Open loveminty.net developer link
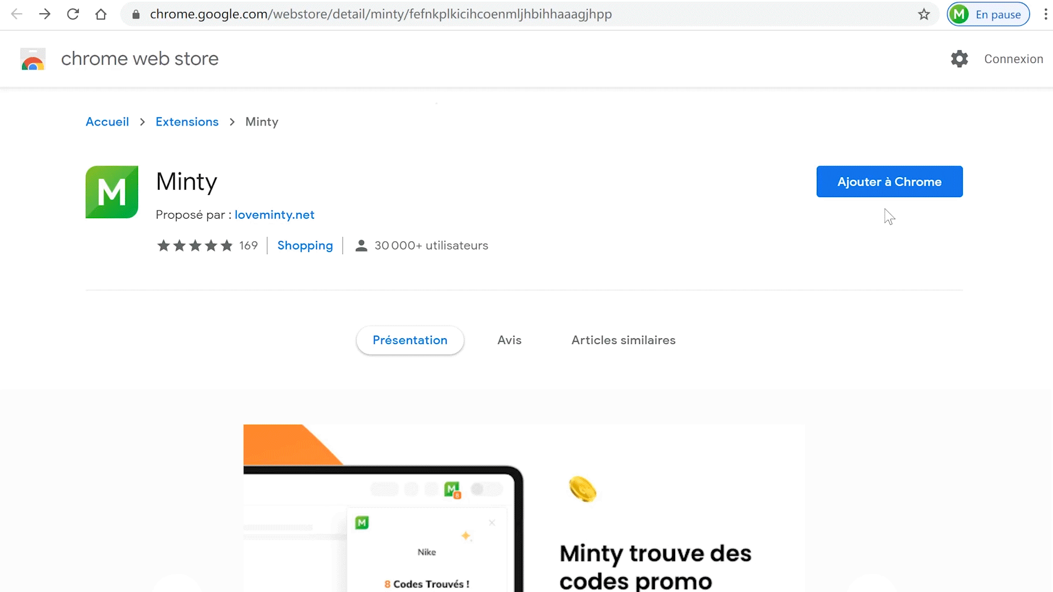This screenshot has width=1053, height=592. pos(274,215)
